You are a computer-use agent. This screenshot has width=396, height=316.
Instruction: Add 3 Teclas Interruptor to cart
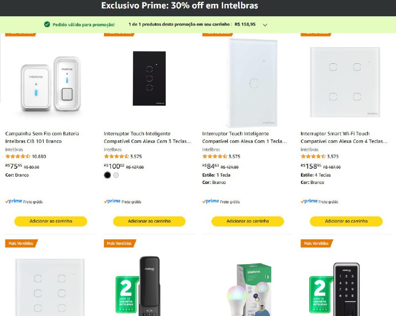[149, 221]
